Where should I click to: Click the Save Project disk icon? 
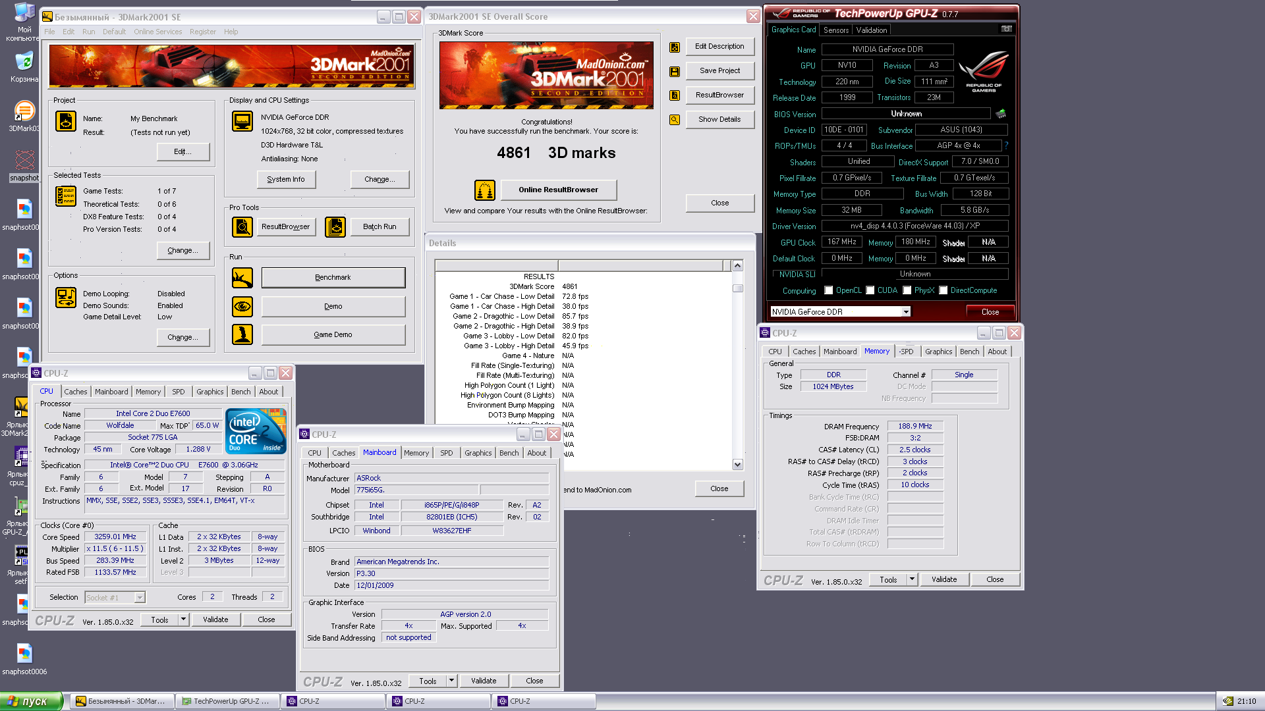pos(675,71)
